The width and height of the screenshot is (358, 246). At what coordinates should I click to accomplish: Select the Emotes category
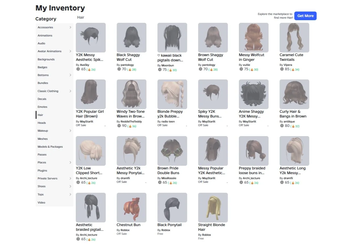pos(42,107)
